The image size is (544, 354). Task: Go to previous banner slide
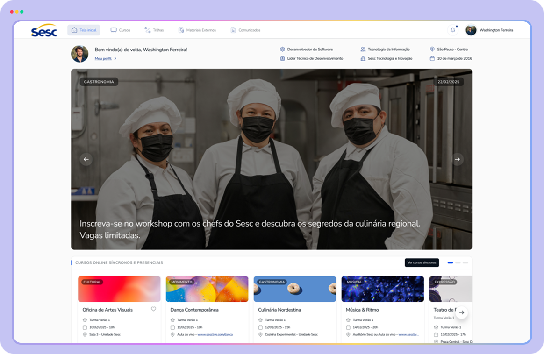pyautogui.click(x=86, y=159)
